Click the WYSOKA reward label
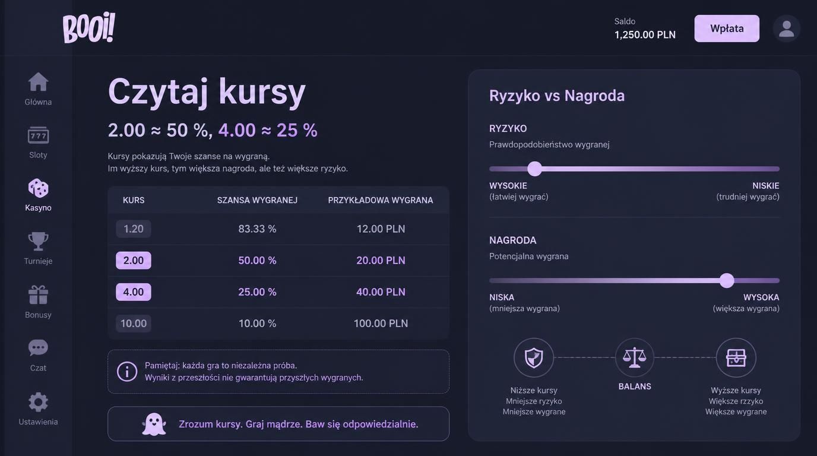The image size is (817, 456). click(x=761, y=297)
